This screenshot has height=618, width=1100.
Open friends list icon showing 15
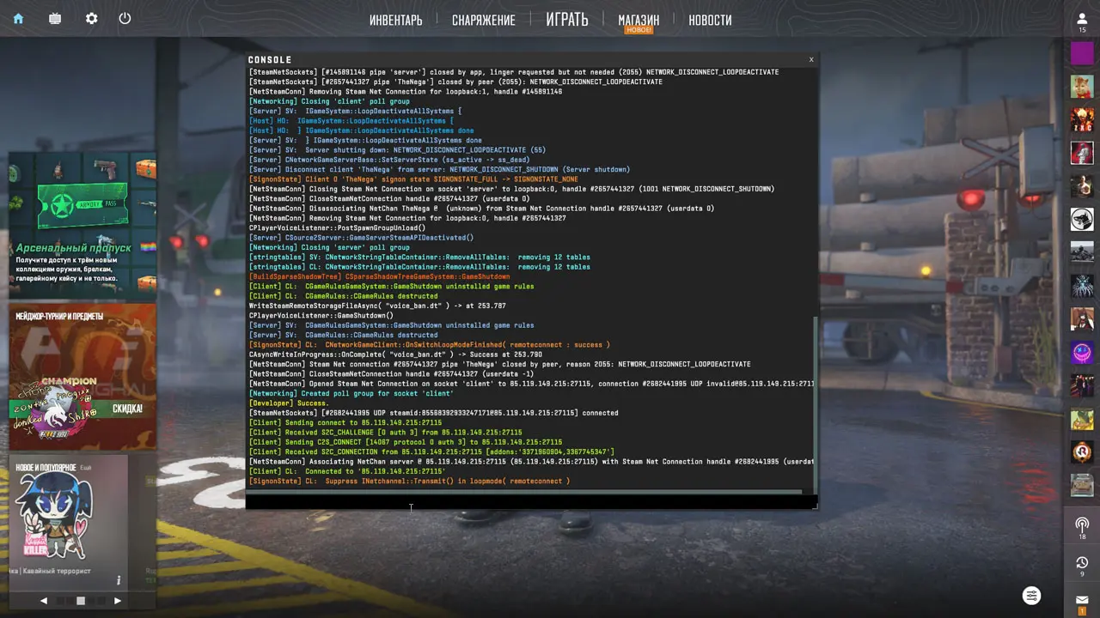click(1082, 22)
